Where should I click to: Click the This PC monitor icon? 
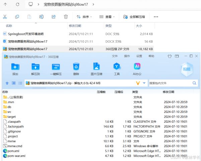30,4
